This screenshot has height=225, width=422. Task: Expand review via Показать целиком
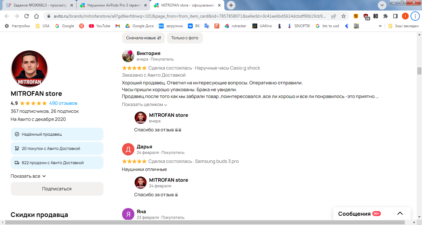point(145,104)
